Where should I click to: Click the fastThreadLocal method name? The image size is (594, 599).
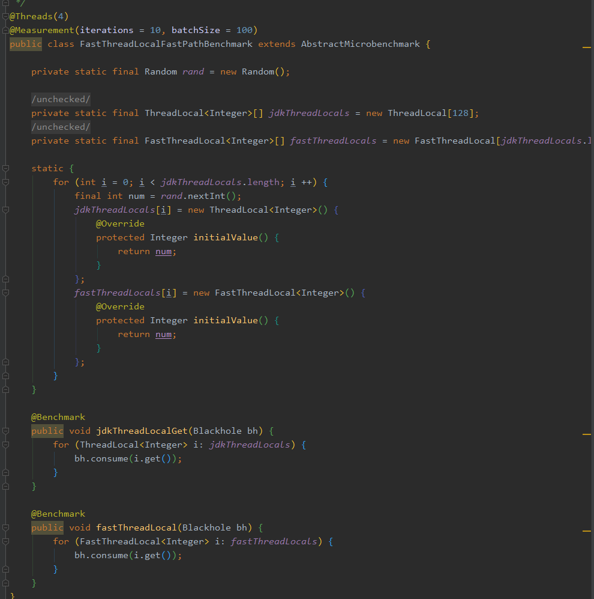pos(137,528)
